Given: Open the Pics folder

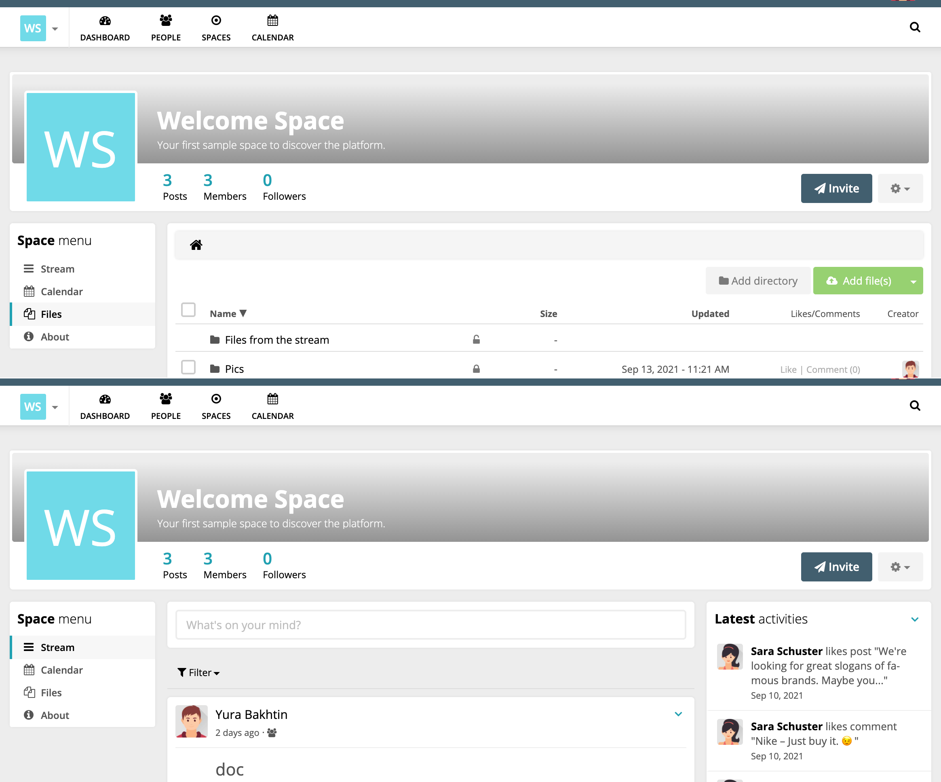Looking at the screenshot, I should pyautogui.click(x=234, y=369).
